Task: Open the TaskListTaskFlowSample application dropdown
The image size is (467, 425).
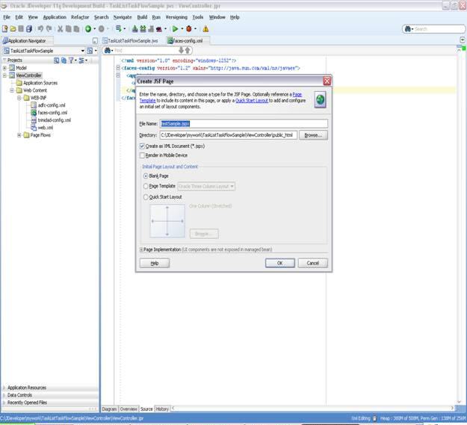Action: pos(82,51)
